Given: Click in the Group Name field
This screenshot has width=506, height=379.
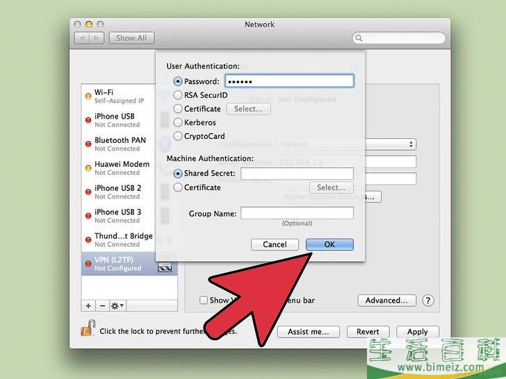Looking at the screenshot, I should point(297,214).
